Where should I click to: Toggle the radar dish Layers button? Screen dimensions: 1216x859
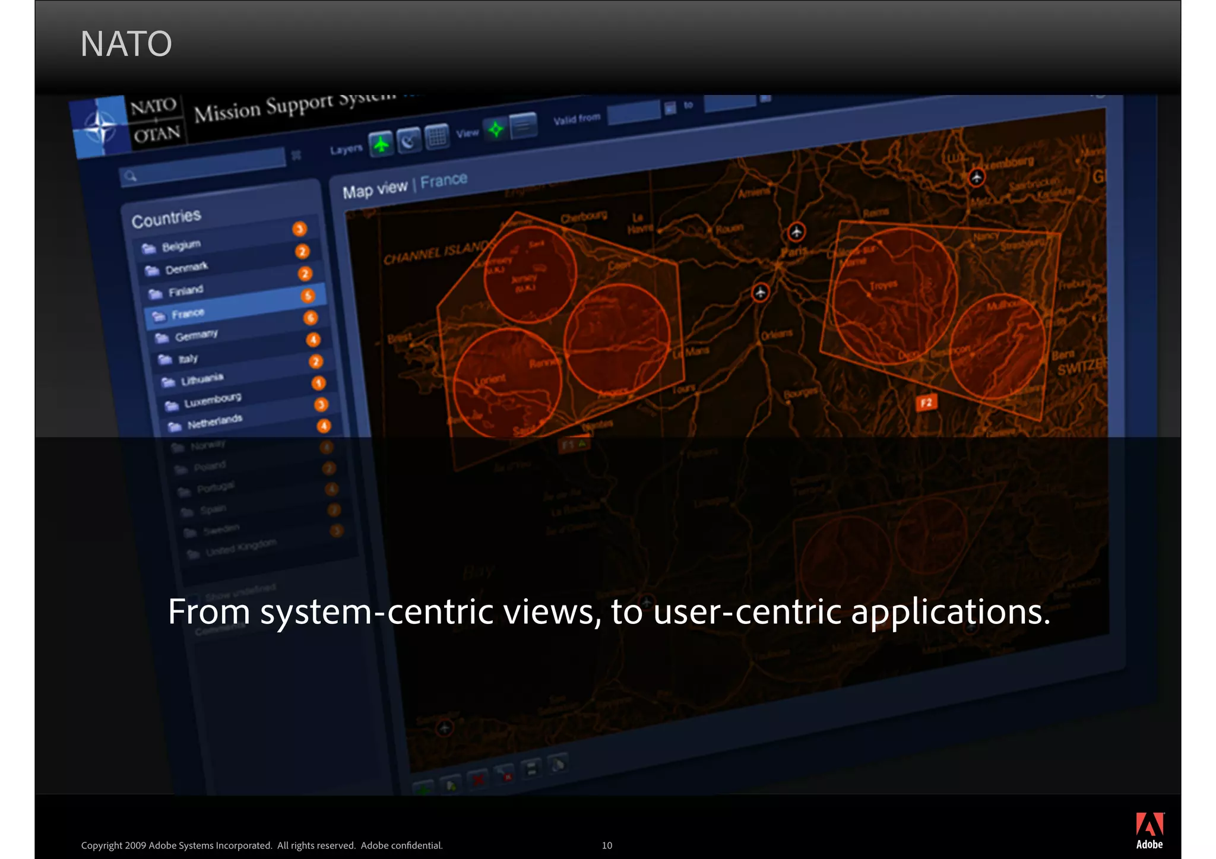409,140
